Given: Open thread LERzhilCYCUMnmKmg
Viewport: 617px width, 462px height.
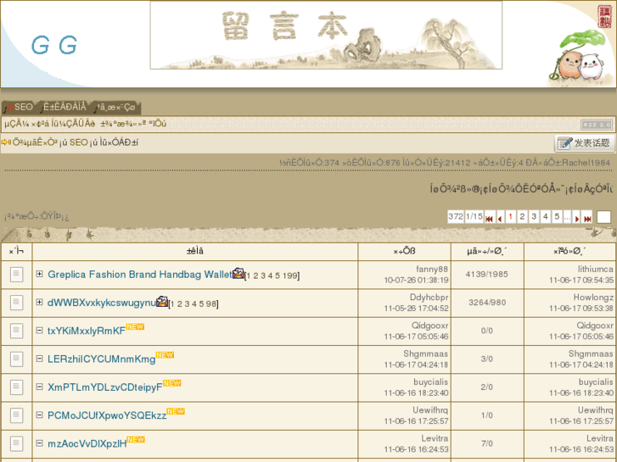Looking at the screenshot, I should pos(102,359).
